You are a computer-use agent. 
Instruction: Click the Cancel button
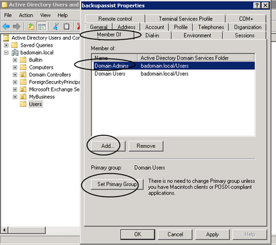(175, 234)
